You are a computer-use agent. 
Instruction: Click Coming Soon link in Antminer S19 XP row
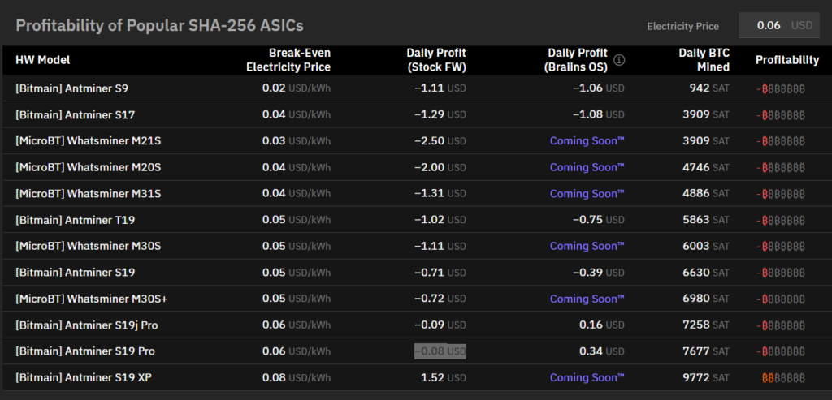tap(587, 378)
